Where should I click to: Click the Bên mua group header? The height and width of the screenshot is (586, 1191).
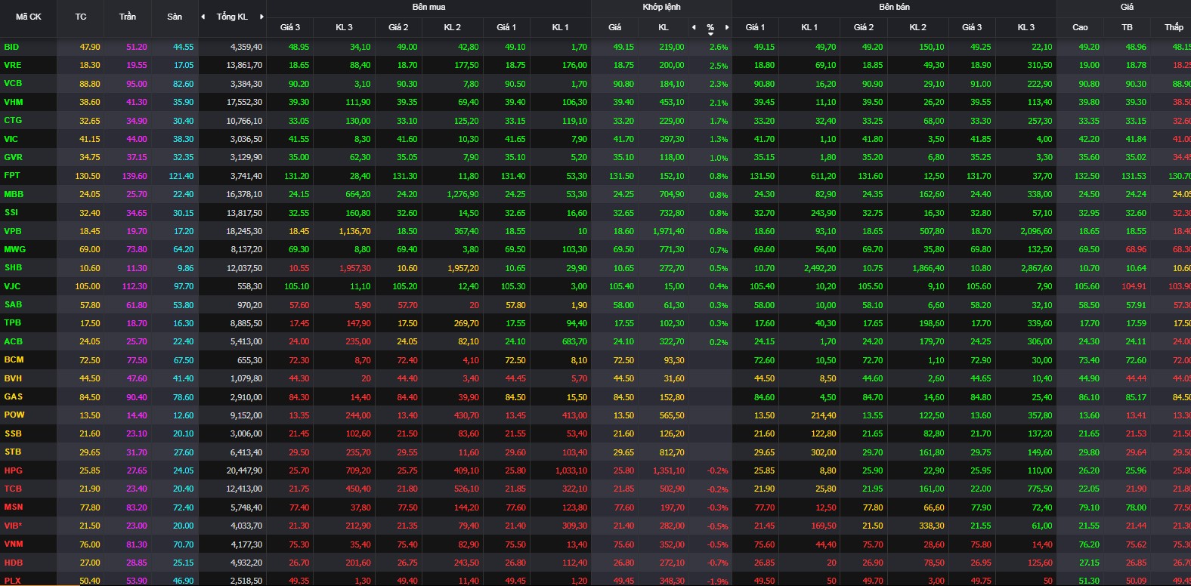pos(428,7)
